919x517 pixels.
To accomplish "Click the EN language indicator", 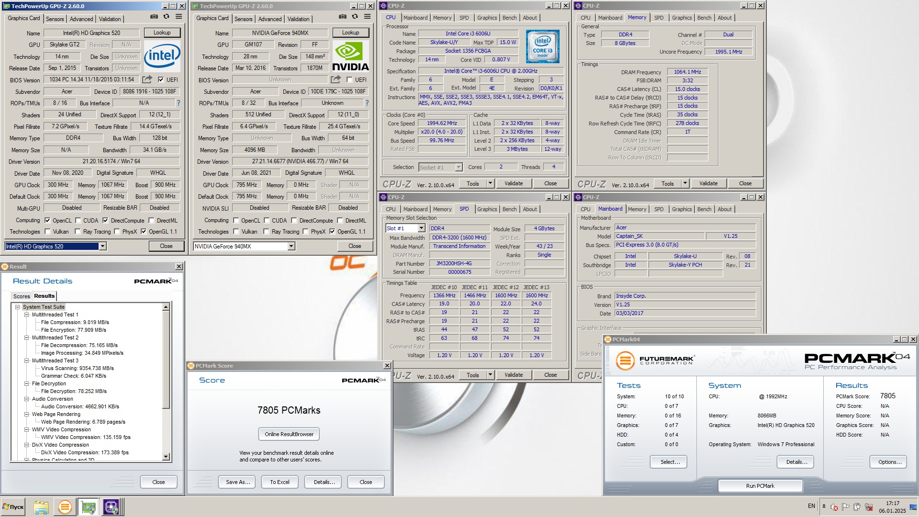I will click(x=811, y=506).
